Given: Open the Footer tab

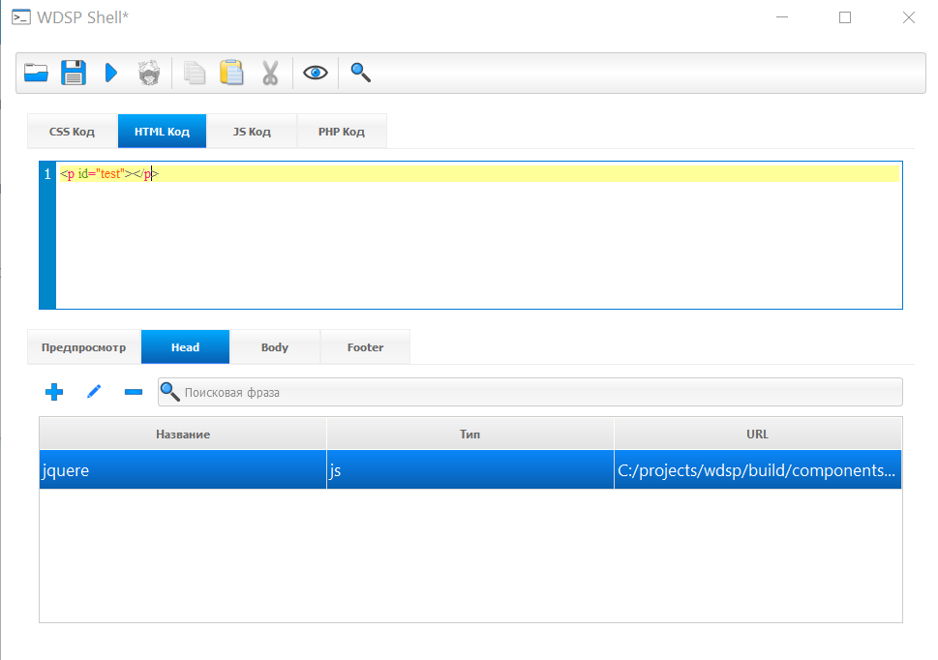Looking at the screenshot, I should [x=366, y=347].
